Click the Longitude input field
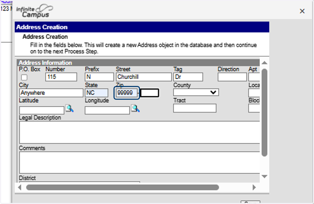This screenshot has width=314, height=204. (x=107, y=110)
